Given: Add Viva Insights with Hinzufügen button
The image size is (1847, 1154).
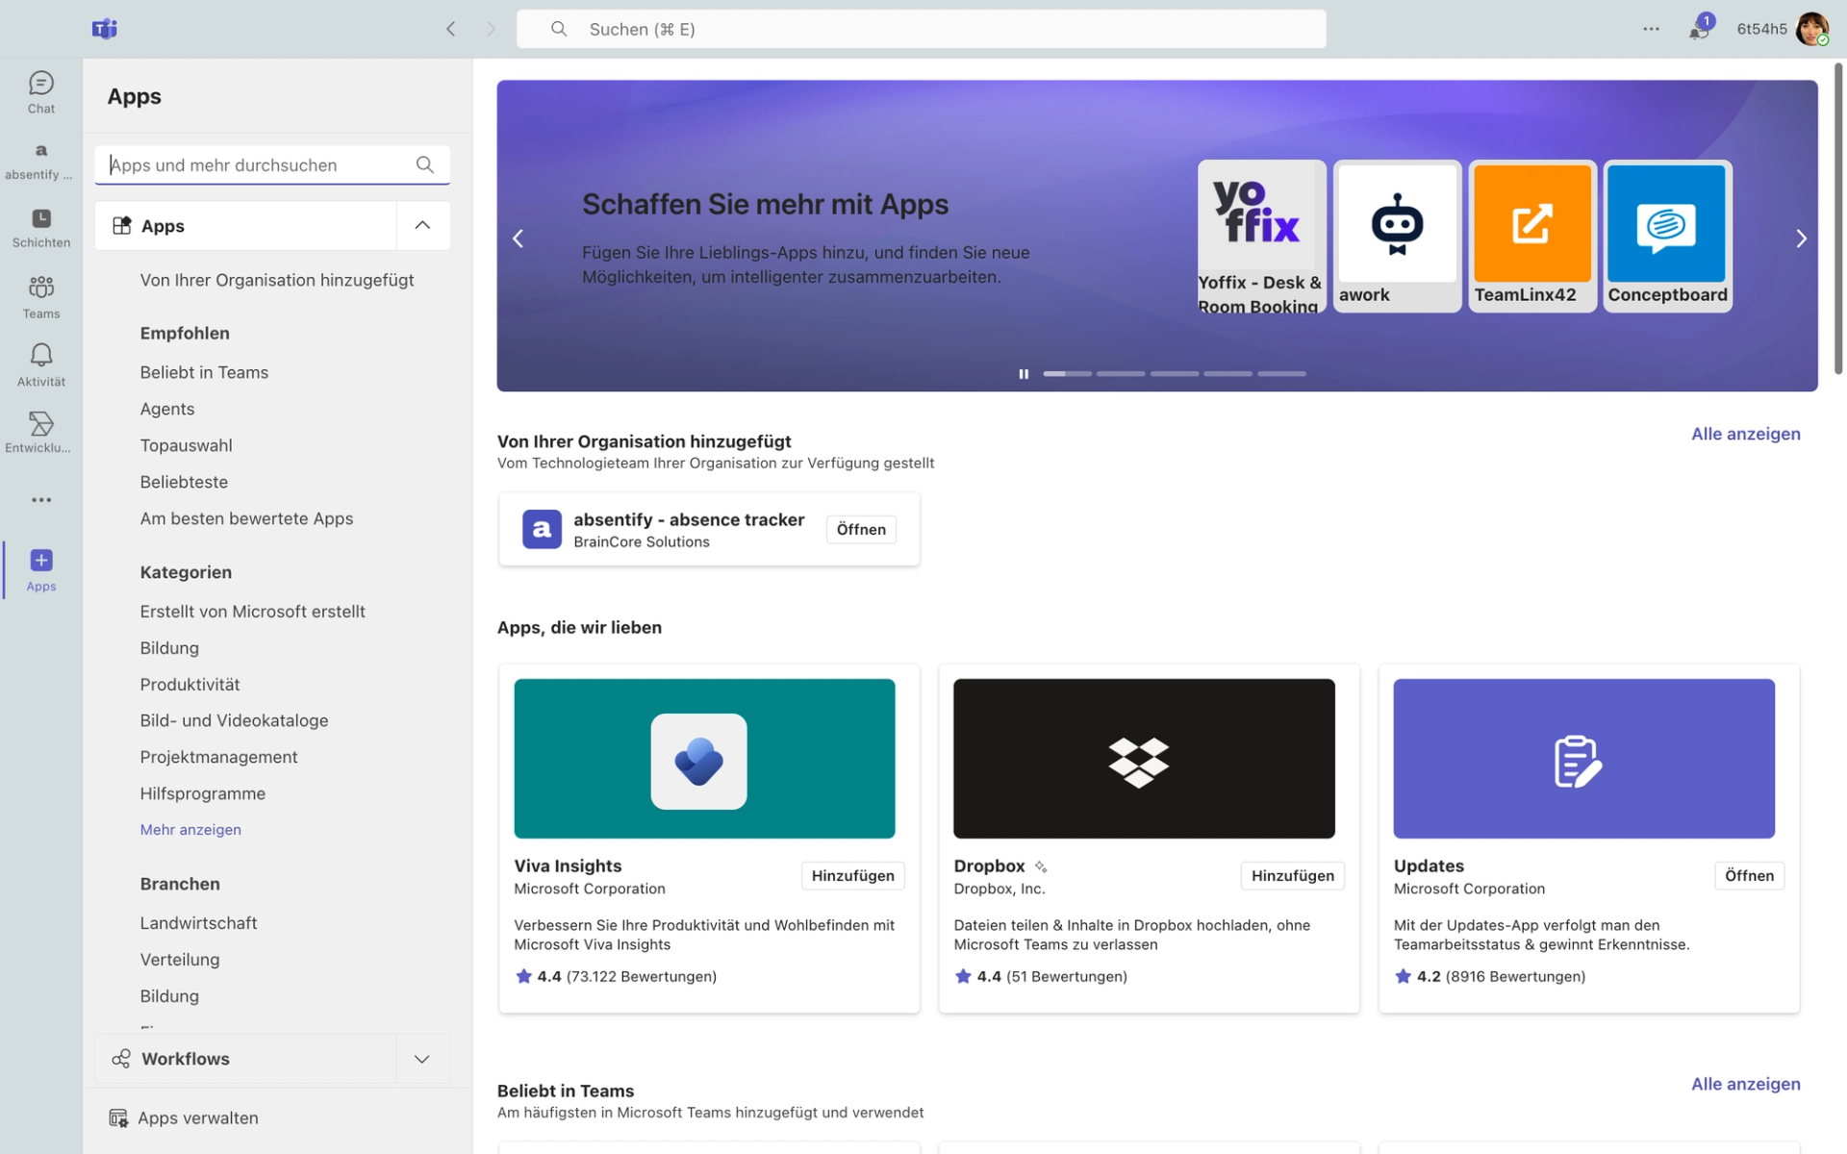Looking at the screenshot, I should pyautogui.click(x=852, y=875).
